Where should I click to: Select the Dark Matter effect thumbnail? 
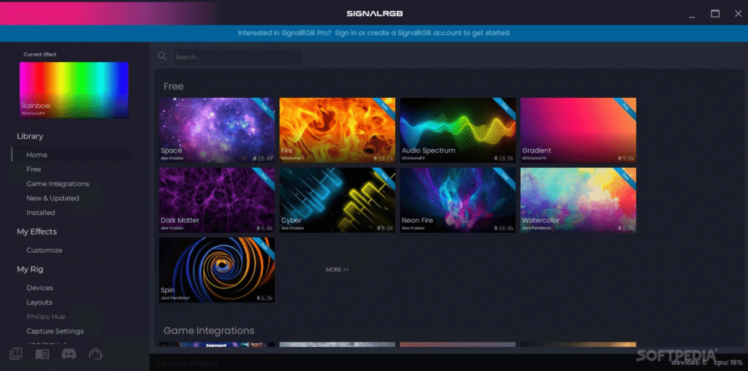coord(216,200)
